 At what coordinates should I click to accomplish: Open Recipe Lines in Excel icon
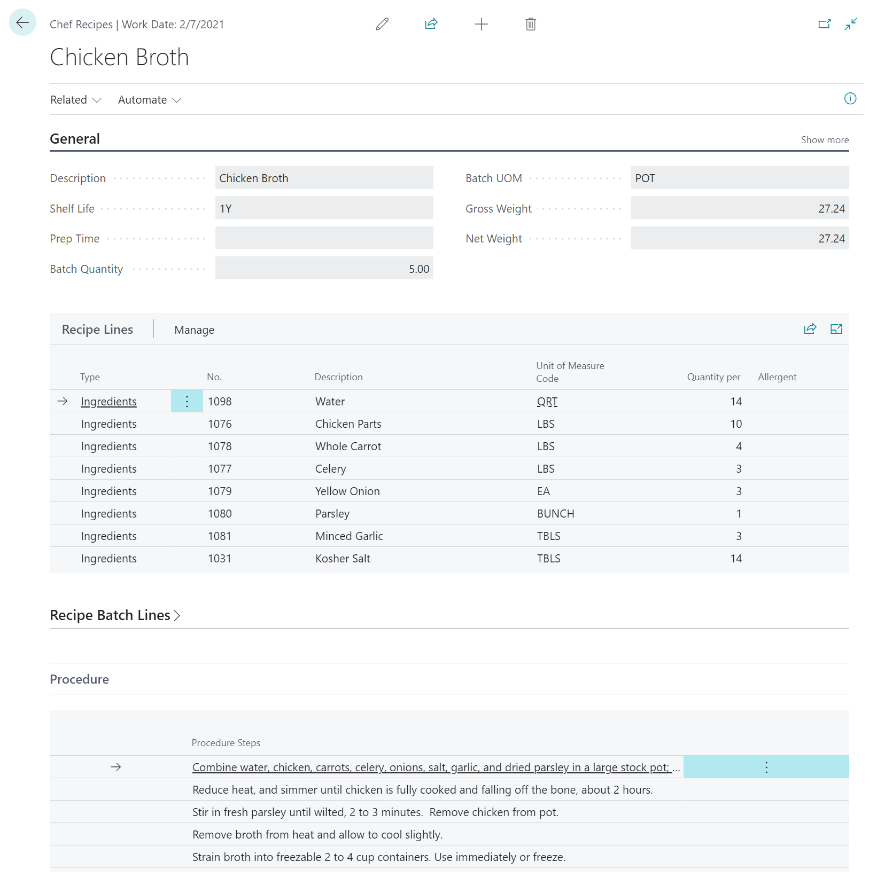(x=836, y=329)
